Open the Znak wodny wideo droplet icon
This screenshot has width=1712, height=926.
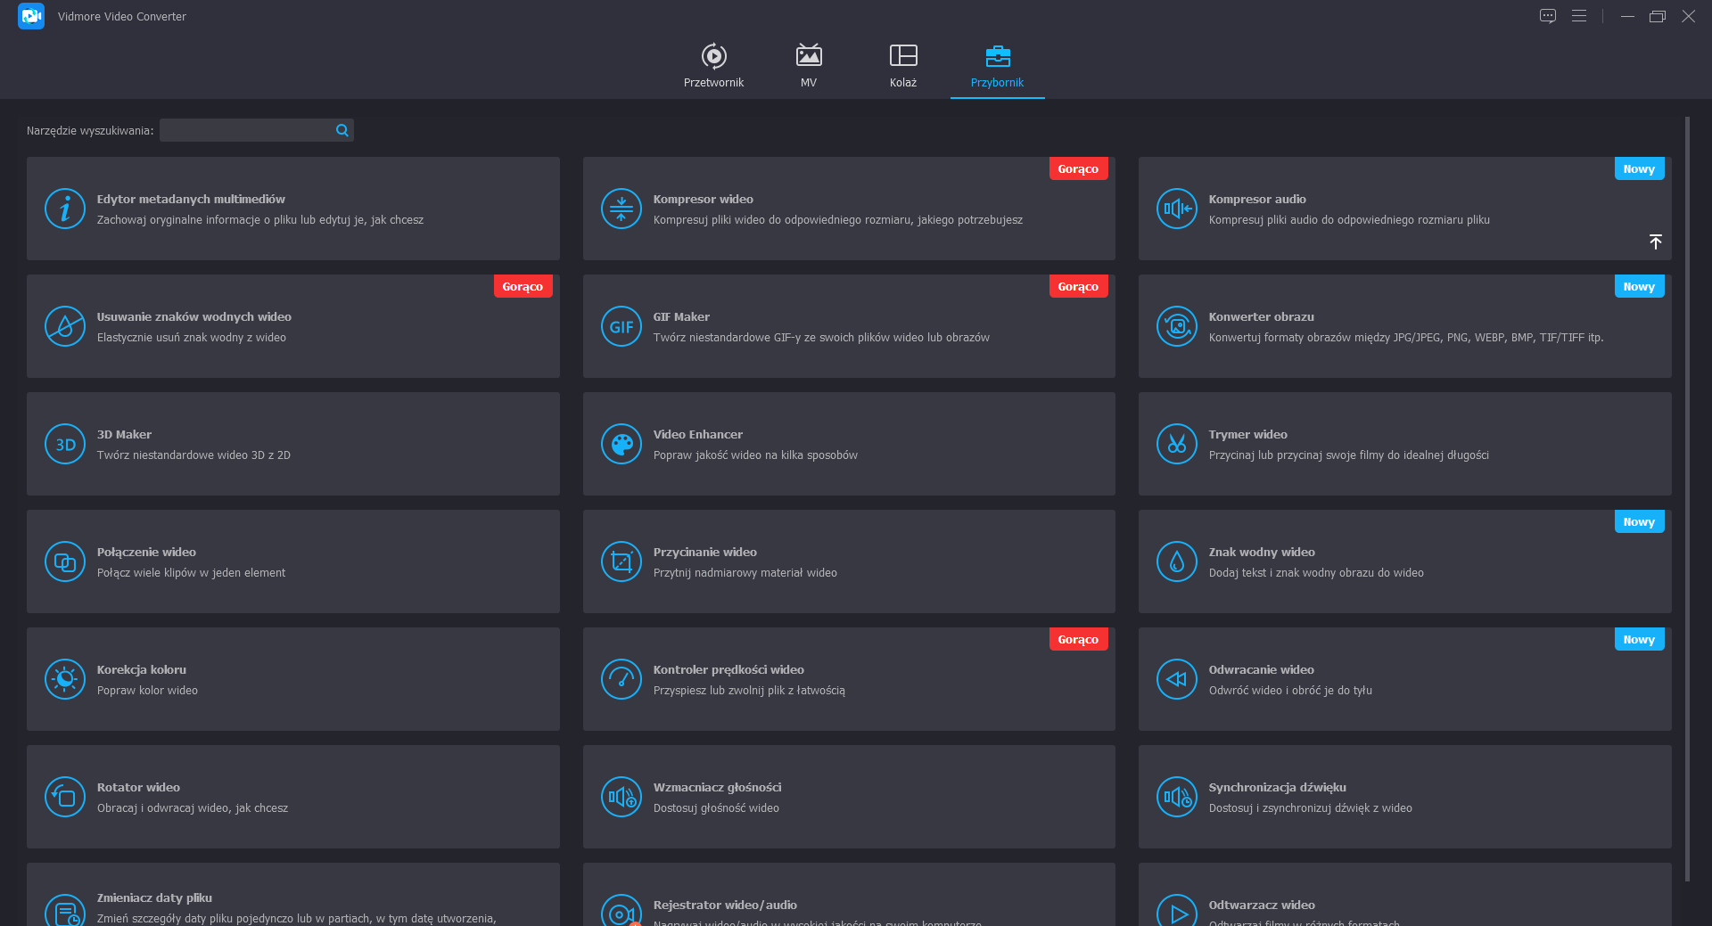point(1177,561)
